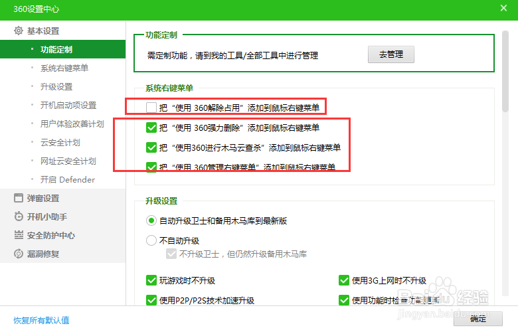
Task: Click the clock icon beside 开机小助手
Action: pos(19,216)
